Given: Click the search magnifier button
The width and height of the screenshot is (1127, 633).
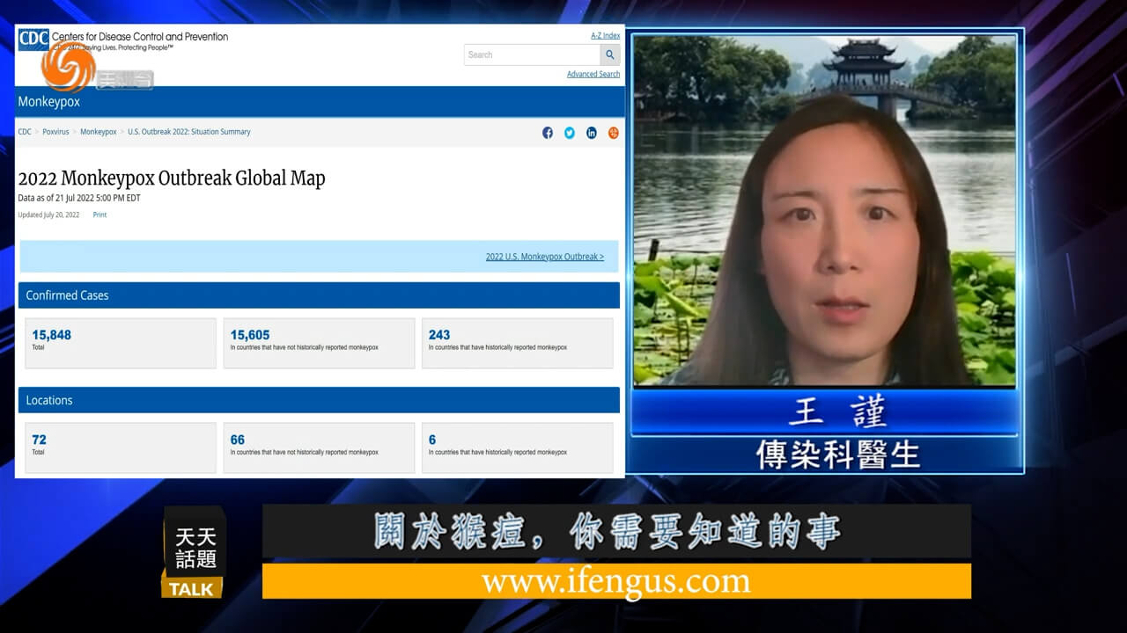Looking at the screenshot, I should point(609,55).
